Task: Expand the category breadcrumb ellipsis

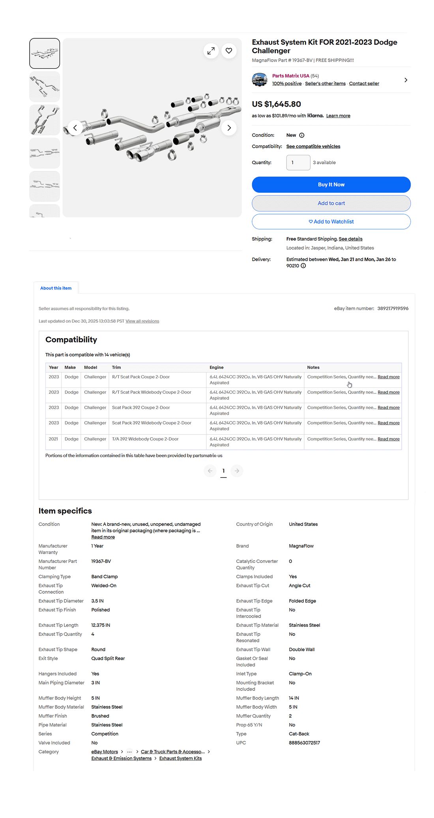Action: (x=129, y=752)
